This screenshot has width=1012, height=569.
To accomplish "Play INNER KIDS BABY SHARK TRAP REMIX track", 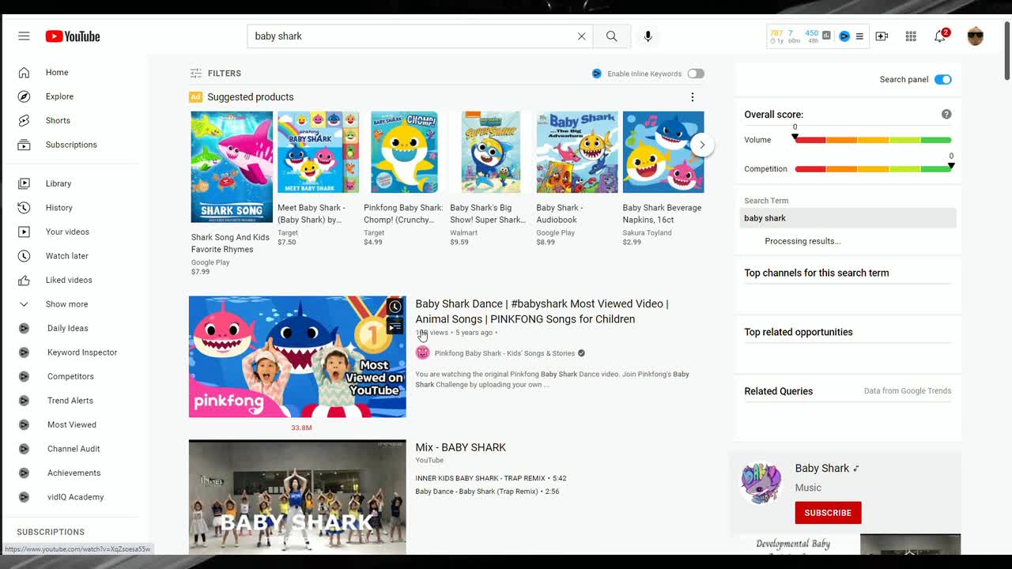I will (491, 478).
